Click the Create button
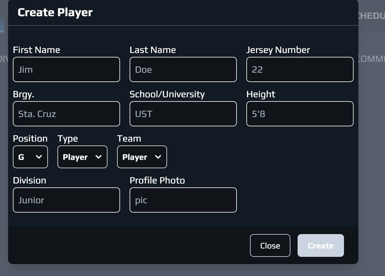Viewport: 385px width, 276px height. tap(320, 245)
